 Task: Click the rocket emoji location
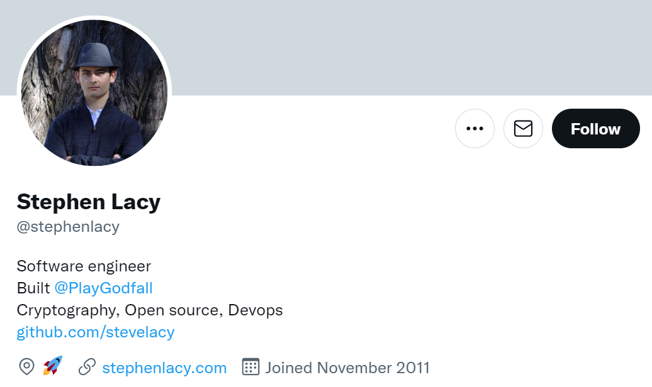[52, 366]
